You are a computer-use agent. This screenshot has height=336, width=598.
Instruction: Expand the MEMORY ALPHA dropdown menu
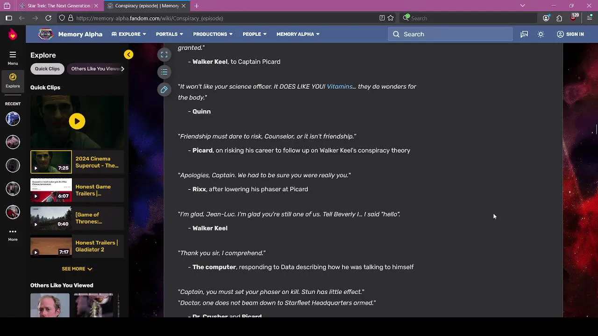pyautogui.click(x=298, y=34)
